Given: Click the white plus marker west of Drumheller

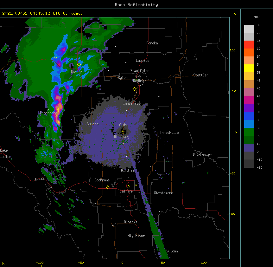Looking at the screenshot, I should click(x=194, y=119).
